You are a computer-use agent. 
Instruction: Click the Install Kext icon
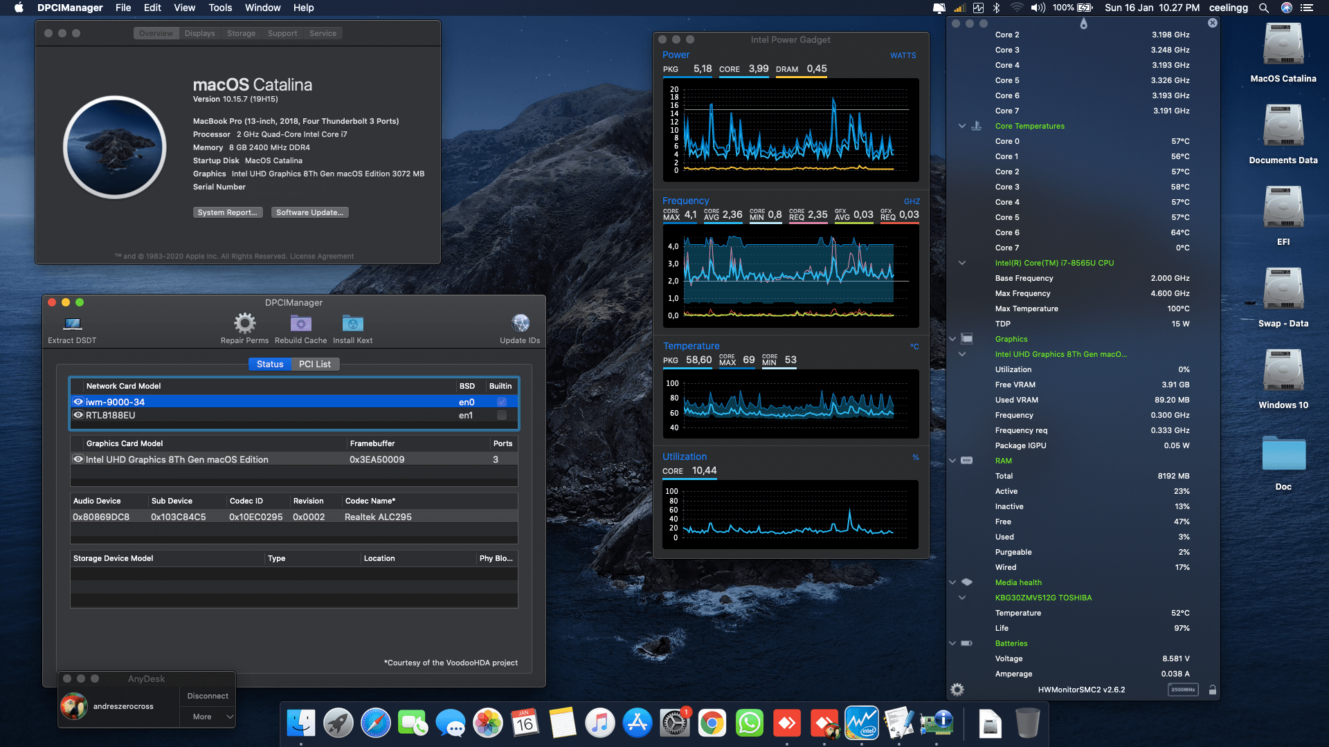tap(352, 323)
